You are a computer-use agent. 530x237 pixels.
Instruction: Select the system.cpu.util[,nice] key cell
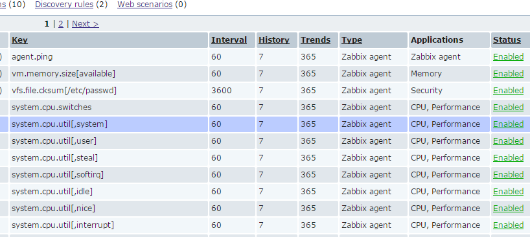coord(109,209)
